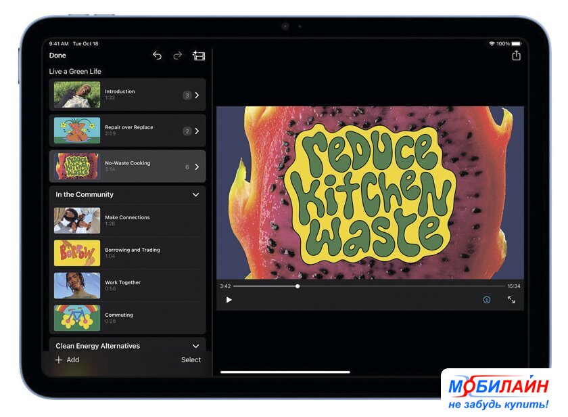568x417 pixels.
Task: Tap the redo arrow icon
Action: click(177, 56)
